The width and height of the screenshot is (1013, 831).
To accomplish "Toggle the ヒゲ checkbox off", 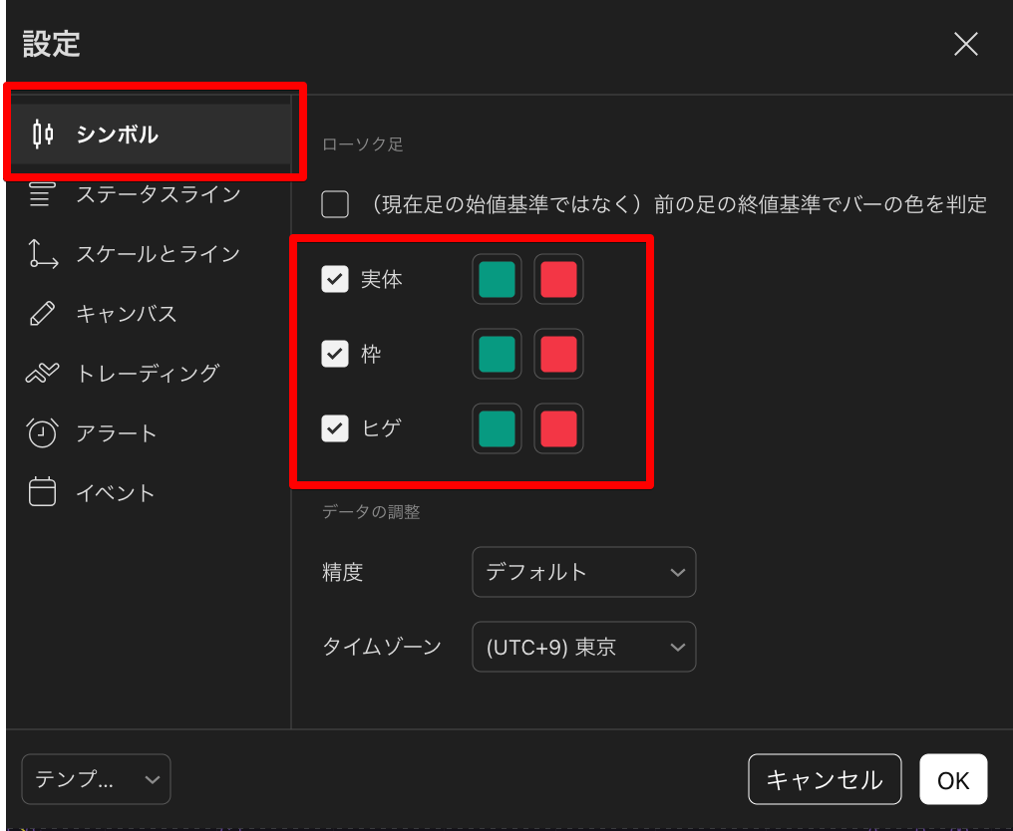I will click(x=335, y=428).
